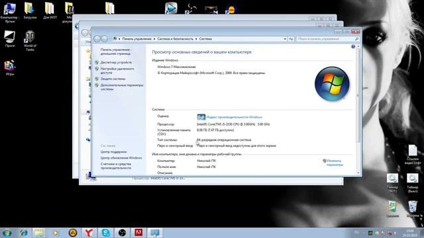Viewport: 424px width, 238px height.
Task: Open the Recycle Bin on desktop
Action: tap(413, 209)
